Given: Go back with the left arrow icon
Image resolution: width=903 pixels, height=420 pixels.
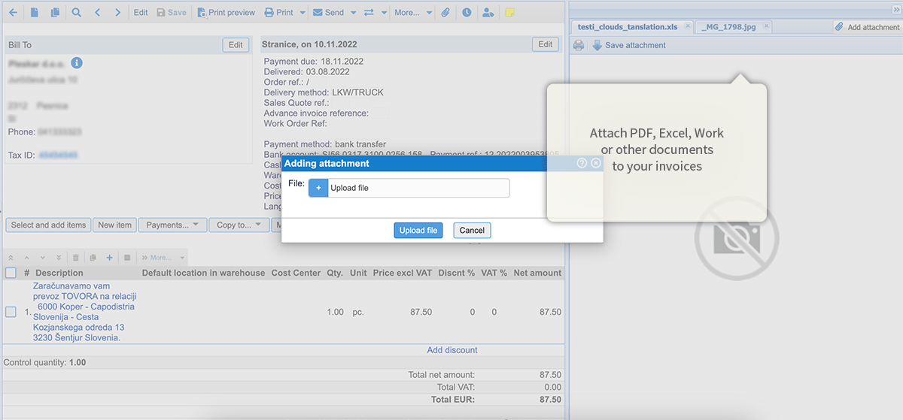Looking at the screenshot, I should (13, 13).
